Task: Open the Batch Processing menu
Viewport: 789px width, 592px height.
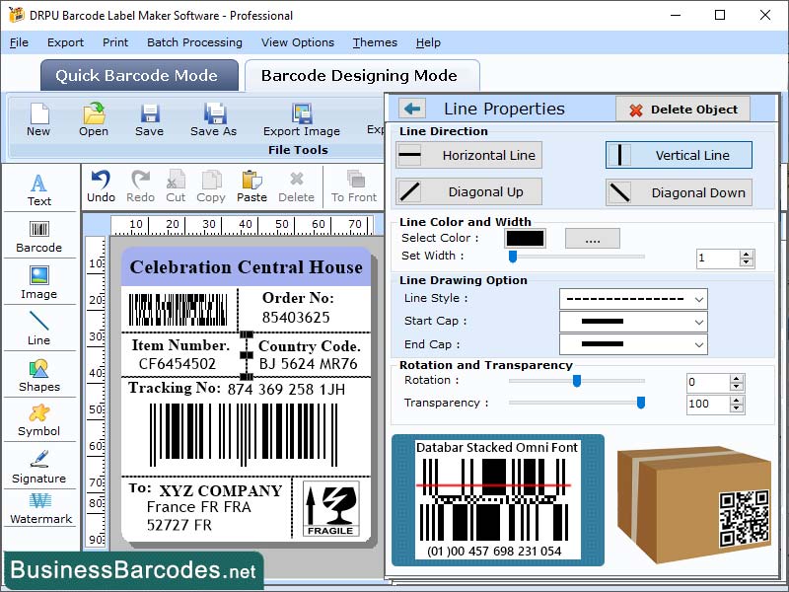Action: (194, 42)
